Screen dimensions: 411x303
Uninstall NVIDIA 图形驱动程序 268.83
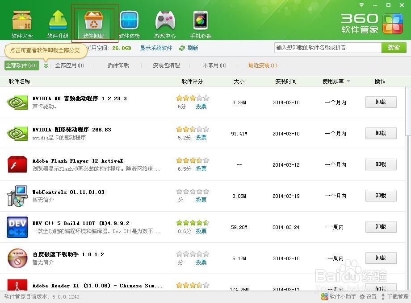click(381, 133)
